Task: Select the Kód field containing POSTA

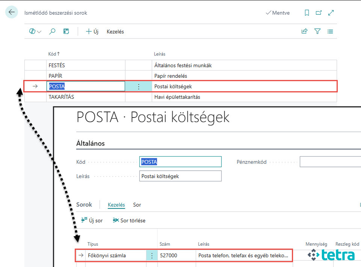Action: [x=180, y=162]
